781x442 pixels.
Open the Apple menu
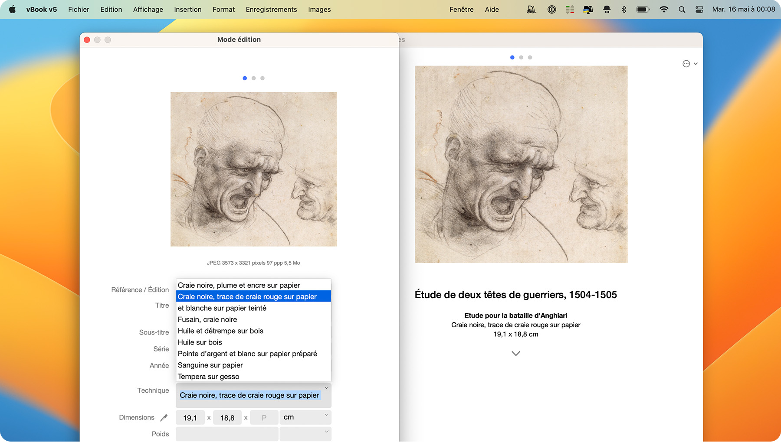[12, 9]
